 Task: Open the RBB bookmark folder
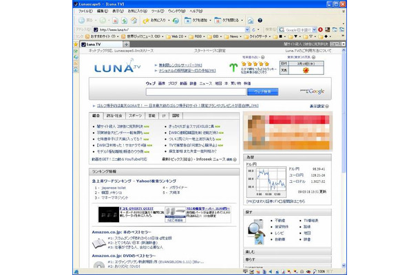(x=197, y=36)
